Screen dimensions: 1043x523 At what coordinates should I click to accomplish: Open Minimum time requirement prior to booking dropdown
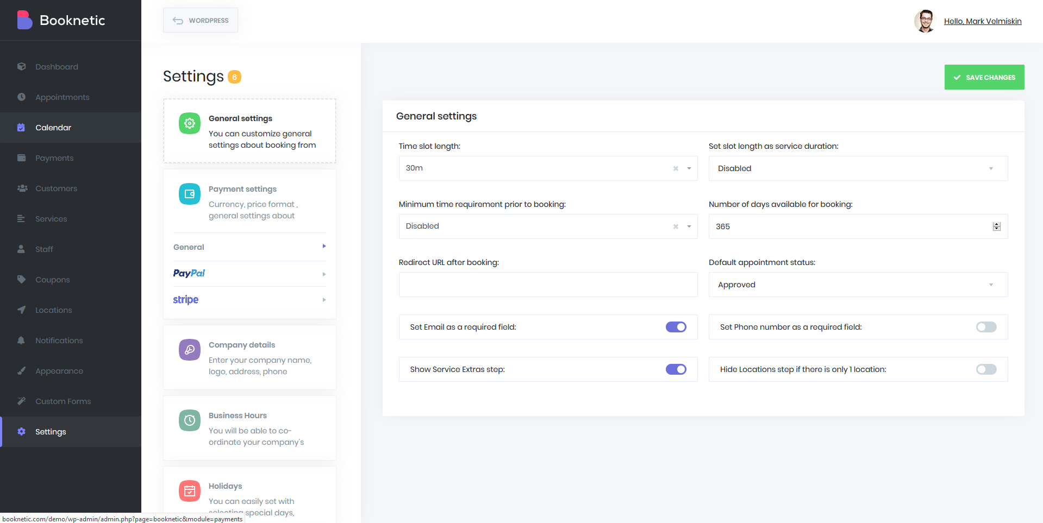pyautogui.click(x=548, y=226)
